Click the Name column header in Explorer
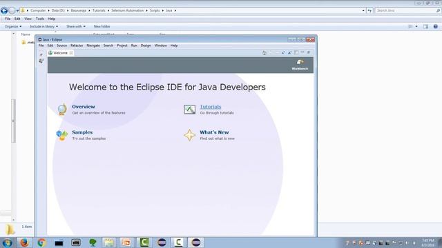The width and height of the screenshot is (442, 248). [x=26, y=34]
